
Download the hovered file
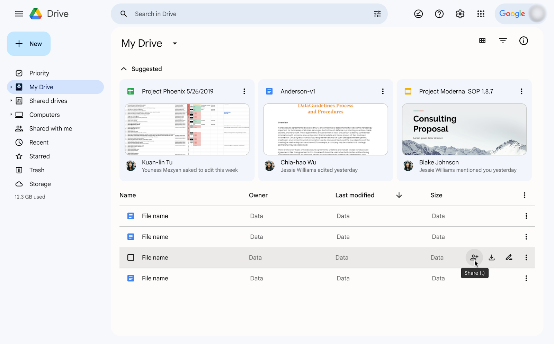492,257
